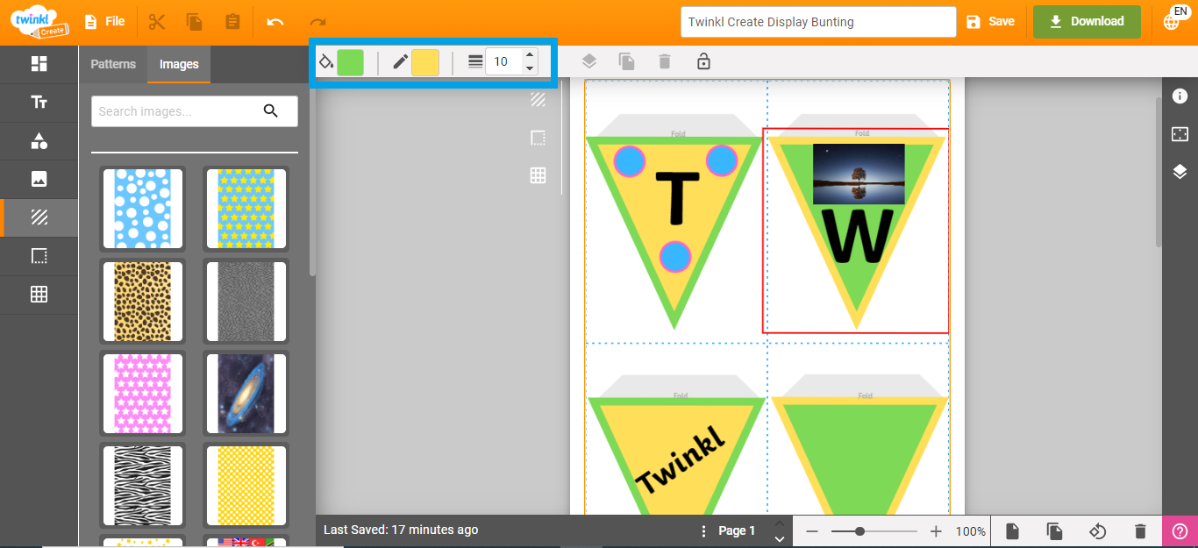
Task: Open the Borders tool in sidebar
Action: (x=39, y=256)
